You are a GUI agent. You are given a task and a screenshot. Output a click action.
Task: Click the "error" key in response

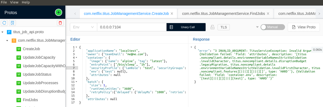point(204,50)
